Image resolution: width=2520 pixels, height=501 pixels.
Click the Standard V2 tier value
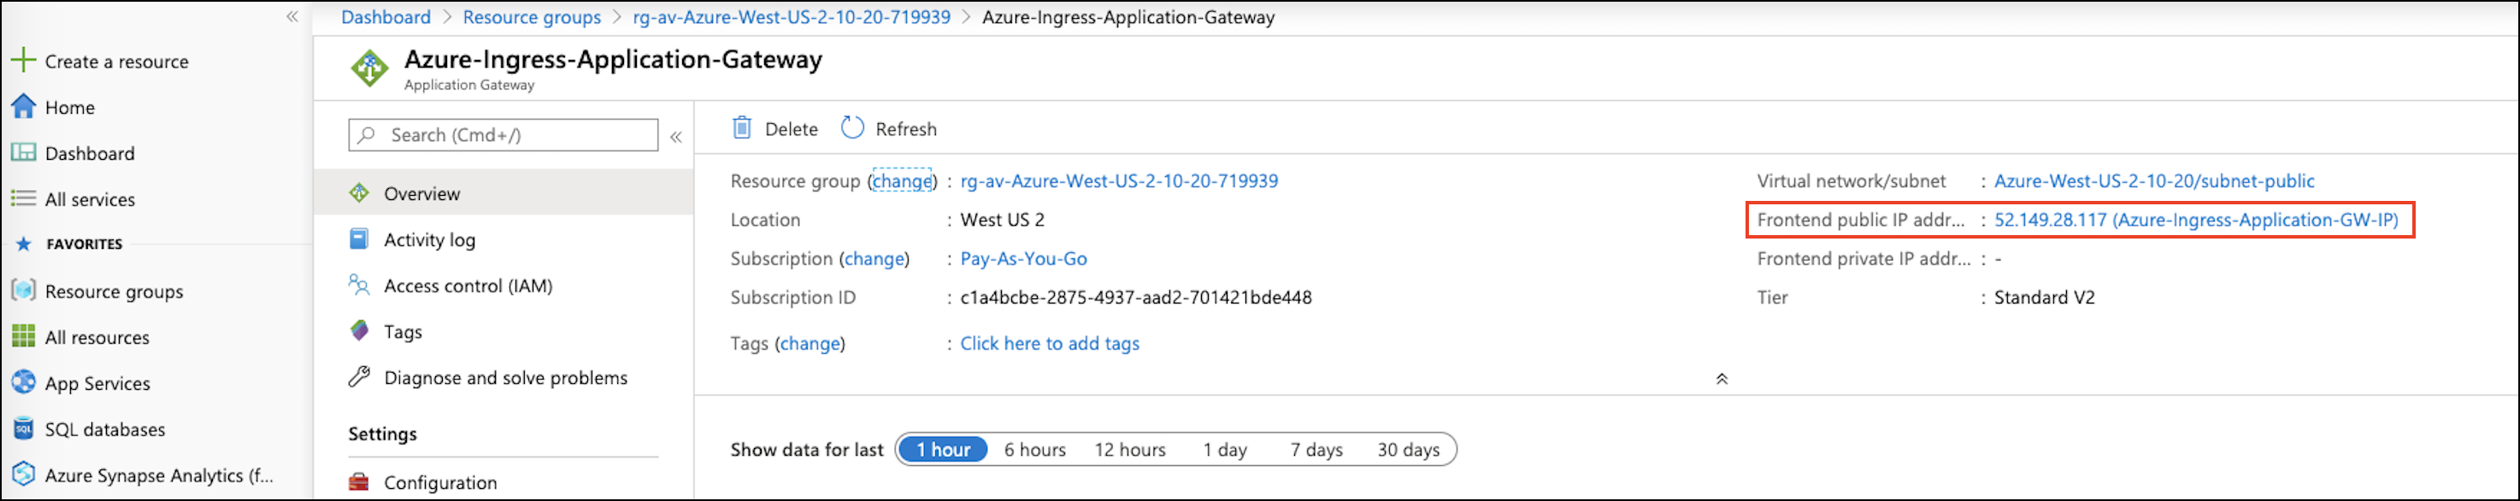click(x=2045, y=298)
